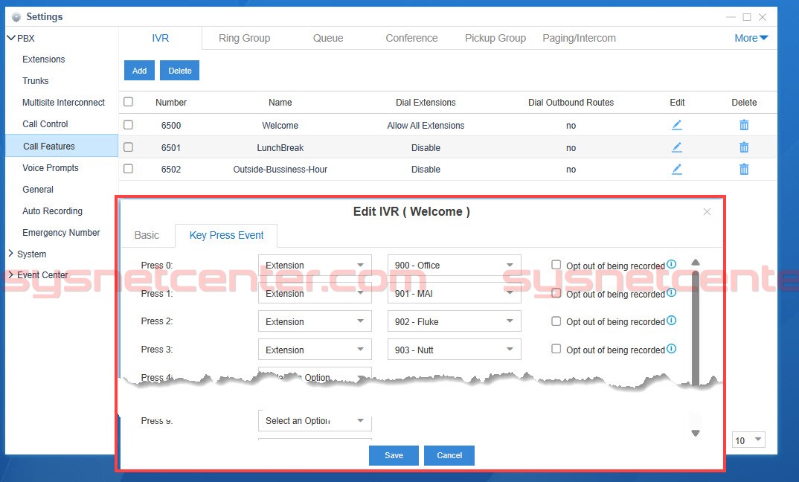Switch to the Basic tab
The width and height of the screenshot is (799, 482).
tap(147, 235)
